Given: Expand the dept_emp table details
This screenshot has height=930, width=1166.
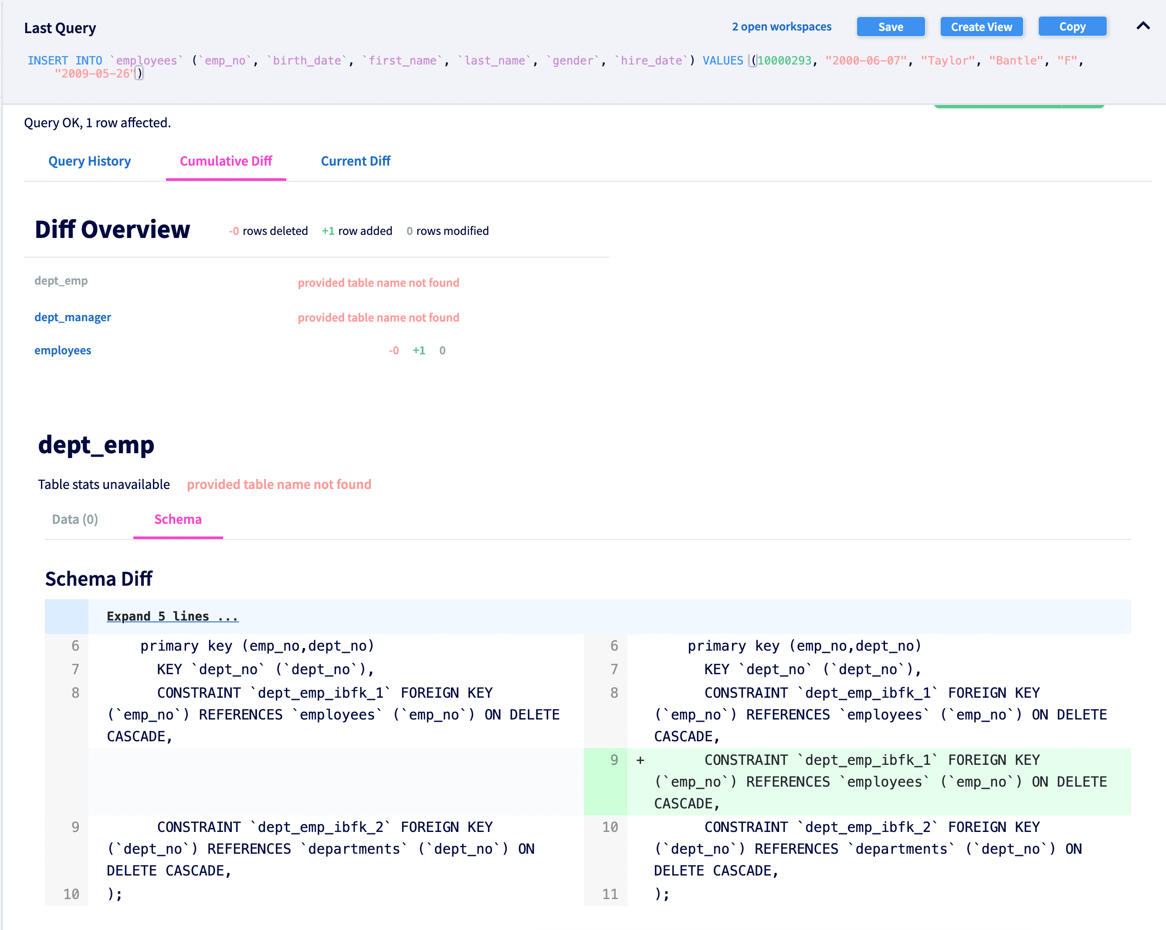Looking at the screenshot, I should pos(96,445).
